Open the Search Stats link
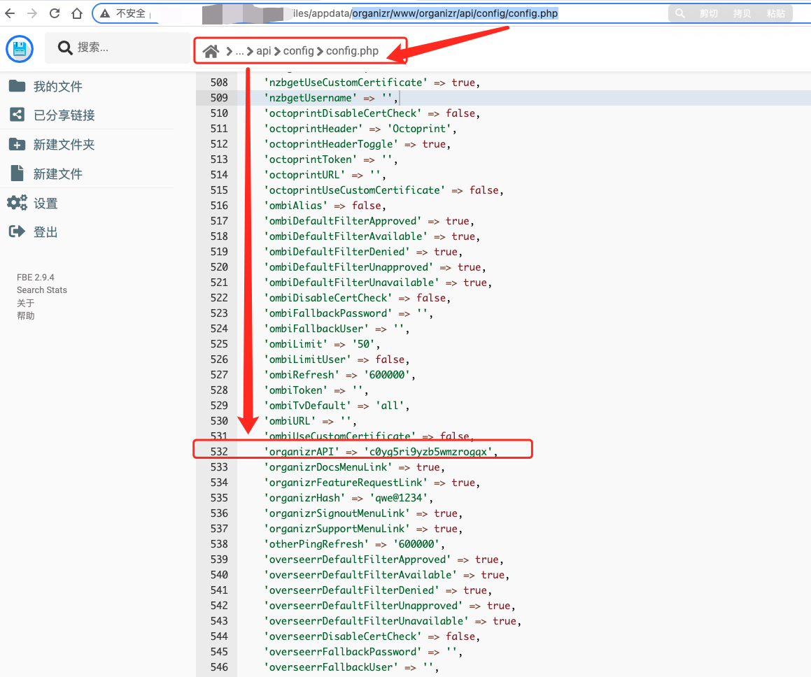 coord(42,290)
